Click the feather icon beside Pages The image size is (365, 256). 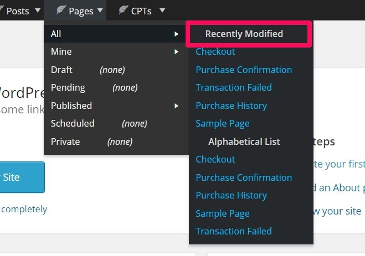pos(61,11)
